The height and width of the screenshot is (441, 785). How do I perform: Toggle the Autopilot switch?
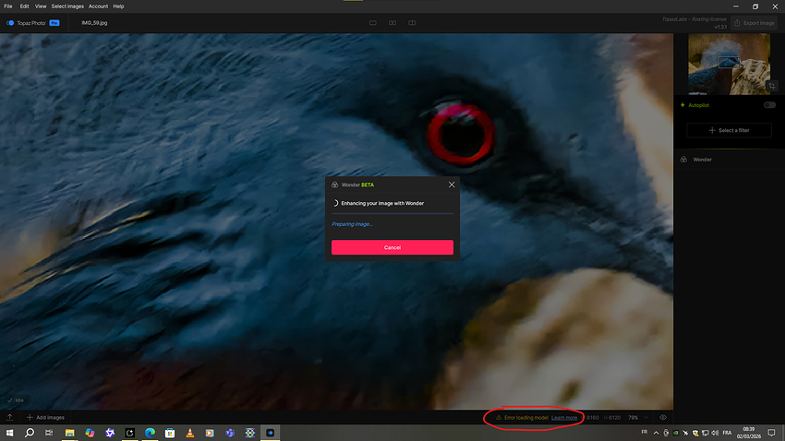768,105
